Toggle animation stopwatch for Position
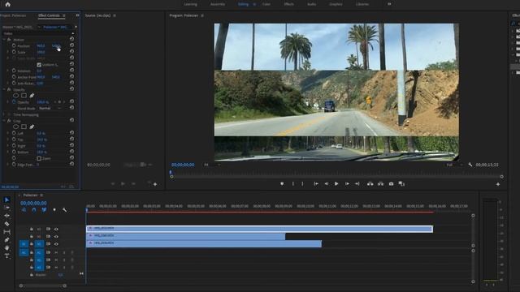520x292 pixels. [14, 45]
